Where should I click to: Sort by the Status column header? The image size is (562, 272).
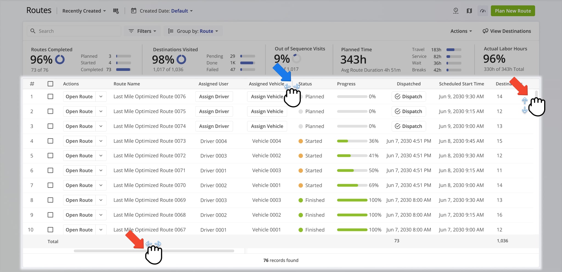point(305,84)
